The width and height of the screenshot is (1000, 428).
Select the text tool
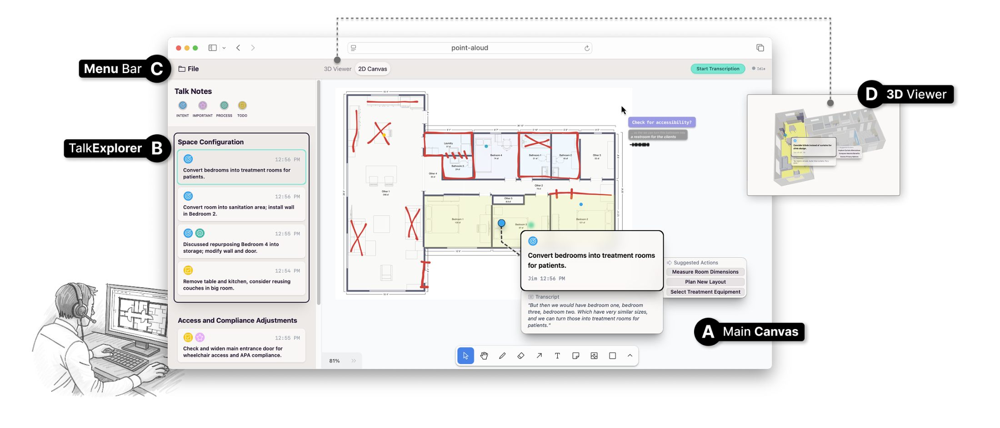tap(557, 356)
